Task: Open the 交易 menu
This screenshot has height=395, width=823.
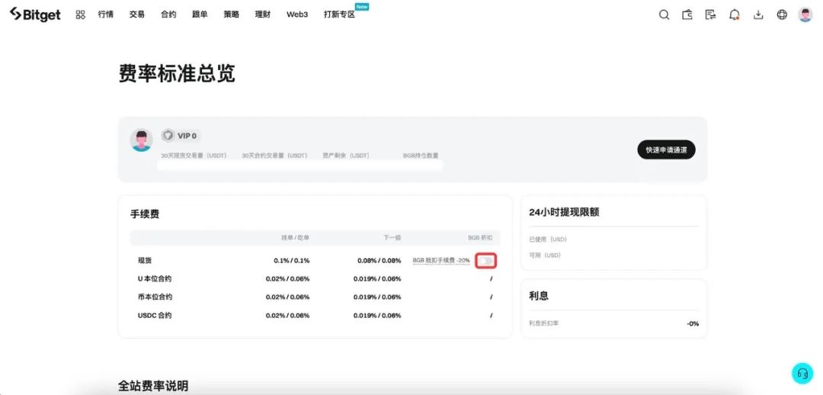Action: pos(136,14)
